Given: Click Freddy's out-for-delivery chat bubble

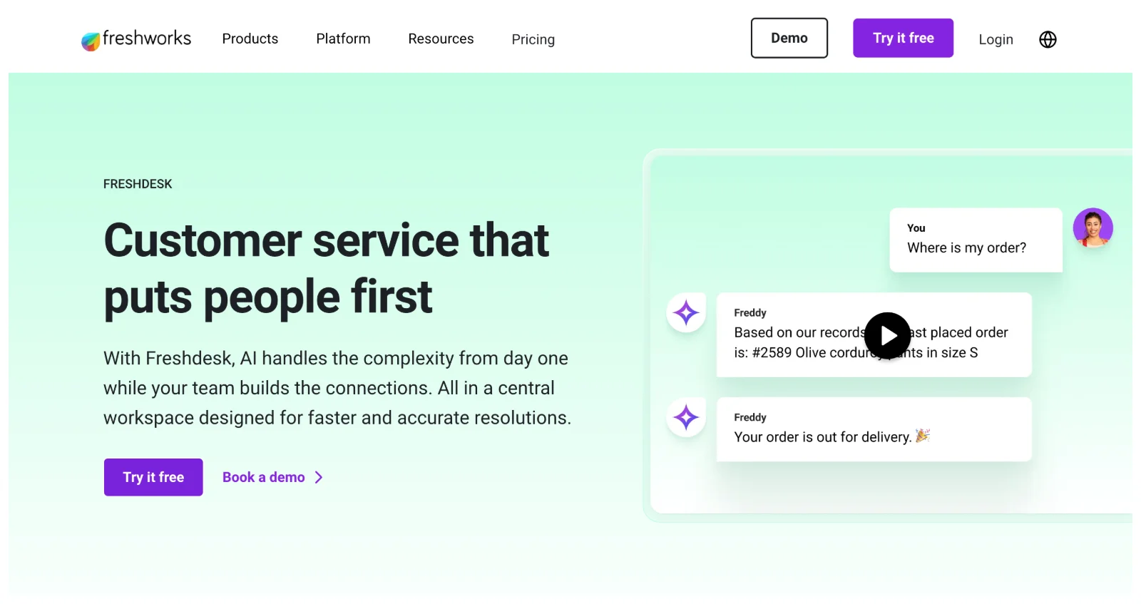Looking at the screenshot, I should tap(873, 428).
